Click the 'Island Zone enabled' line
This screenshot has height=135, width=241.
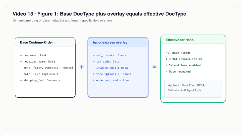pos(183,65)
